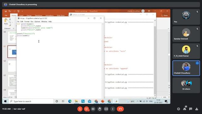Switch to PowerPoint Home tab
This screenshot has width=202, height=114.
pyautogui.click(x=14, y=16)
